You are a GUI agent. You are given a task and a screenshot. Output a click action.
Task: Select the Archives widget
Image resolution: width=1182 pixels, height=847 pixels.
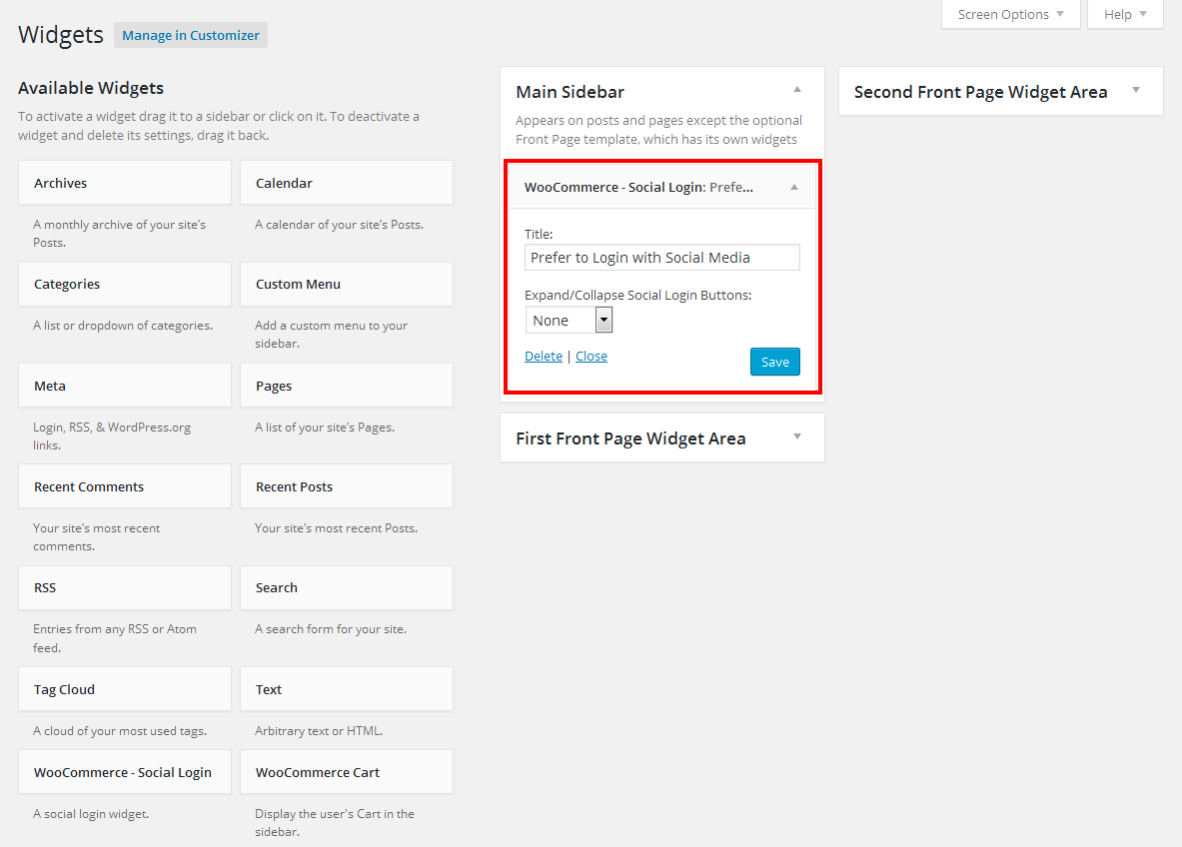pyautogui.click(x=125, y=183)
